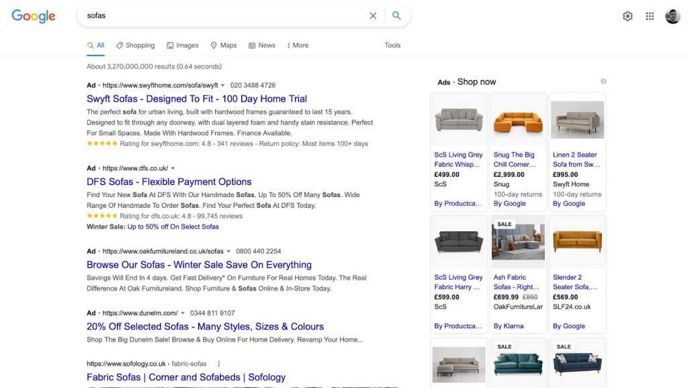Switch to the Shopping tab
The width and height of the screenshot is (688, 388).
click(x=135, y=45)
